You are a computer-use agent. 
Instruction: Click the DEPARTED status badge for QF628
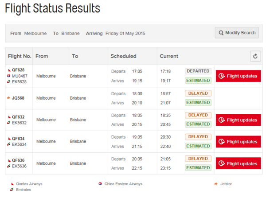(x=198, y=71)
